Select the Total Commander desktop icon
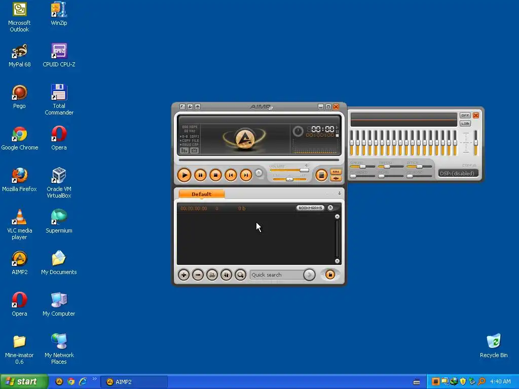Viewport: 519px width, 389px height. coord(59,100)
